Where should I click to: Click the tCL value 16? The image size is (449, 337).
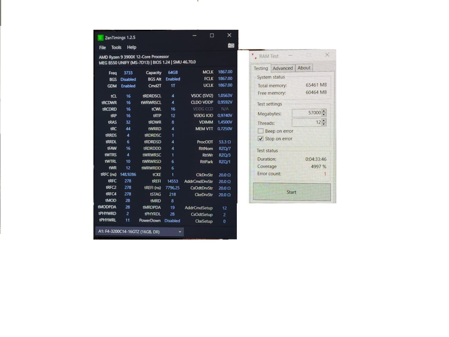(128, 96)
